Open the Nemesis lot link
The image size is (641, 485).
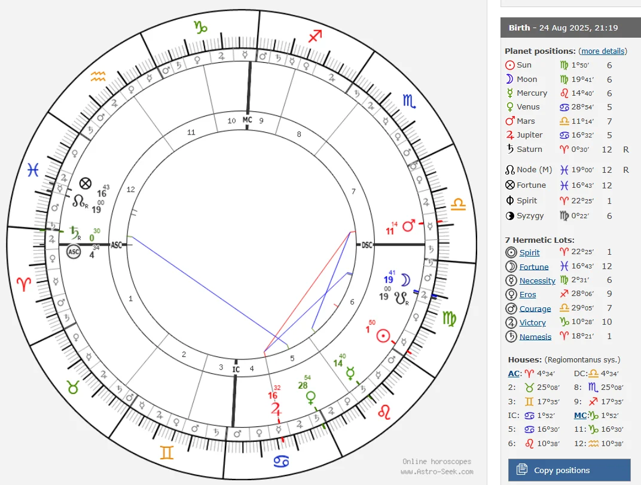(x=535, y=337)
